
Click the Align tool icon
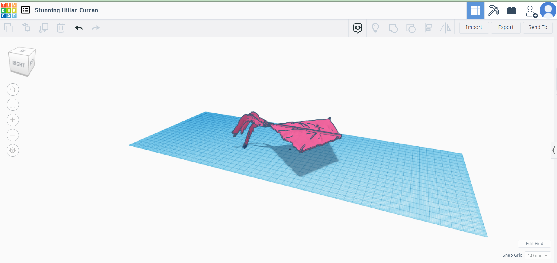(428, 28)
